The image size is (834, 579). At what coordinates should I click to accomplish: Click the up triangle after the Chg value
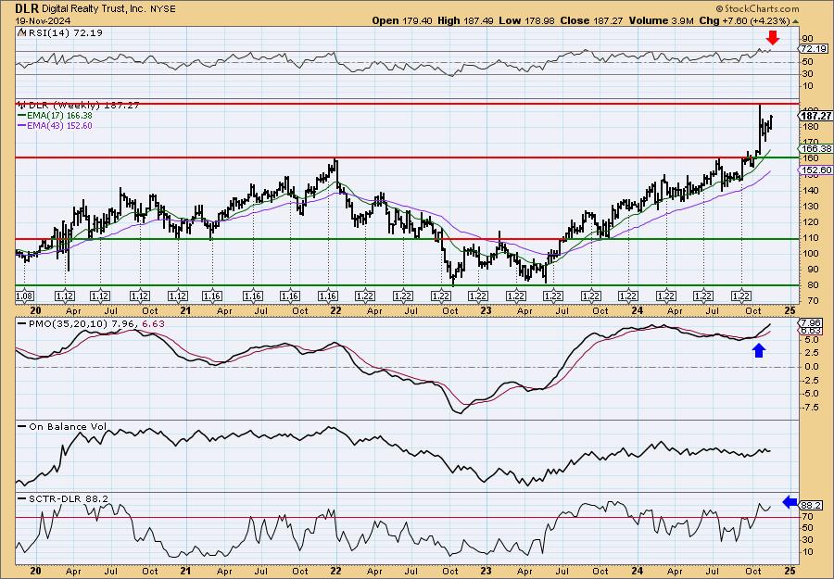click(796, 21)
